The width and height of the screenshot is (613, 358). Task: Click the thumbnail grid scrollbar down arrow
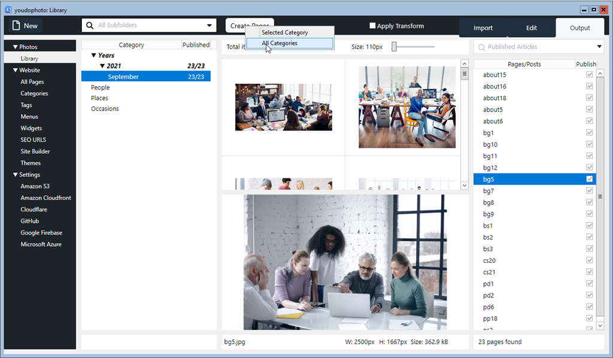(x=465, y=186)
